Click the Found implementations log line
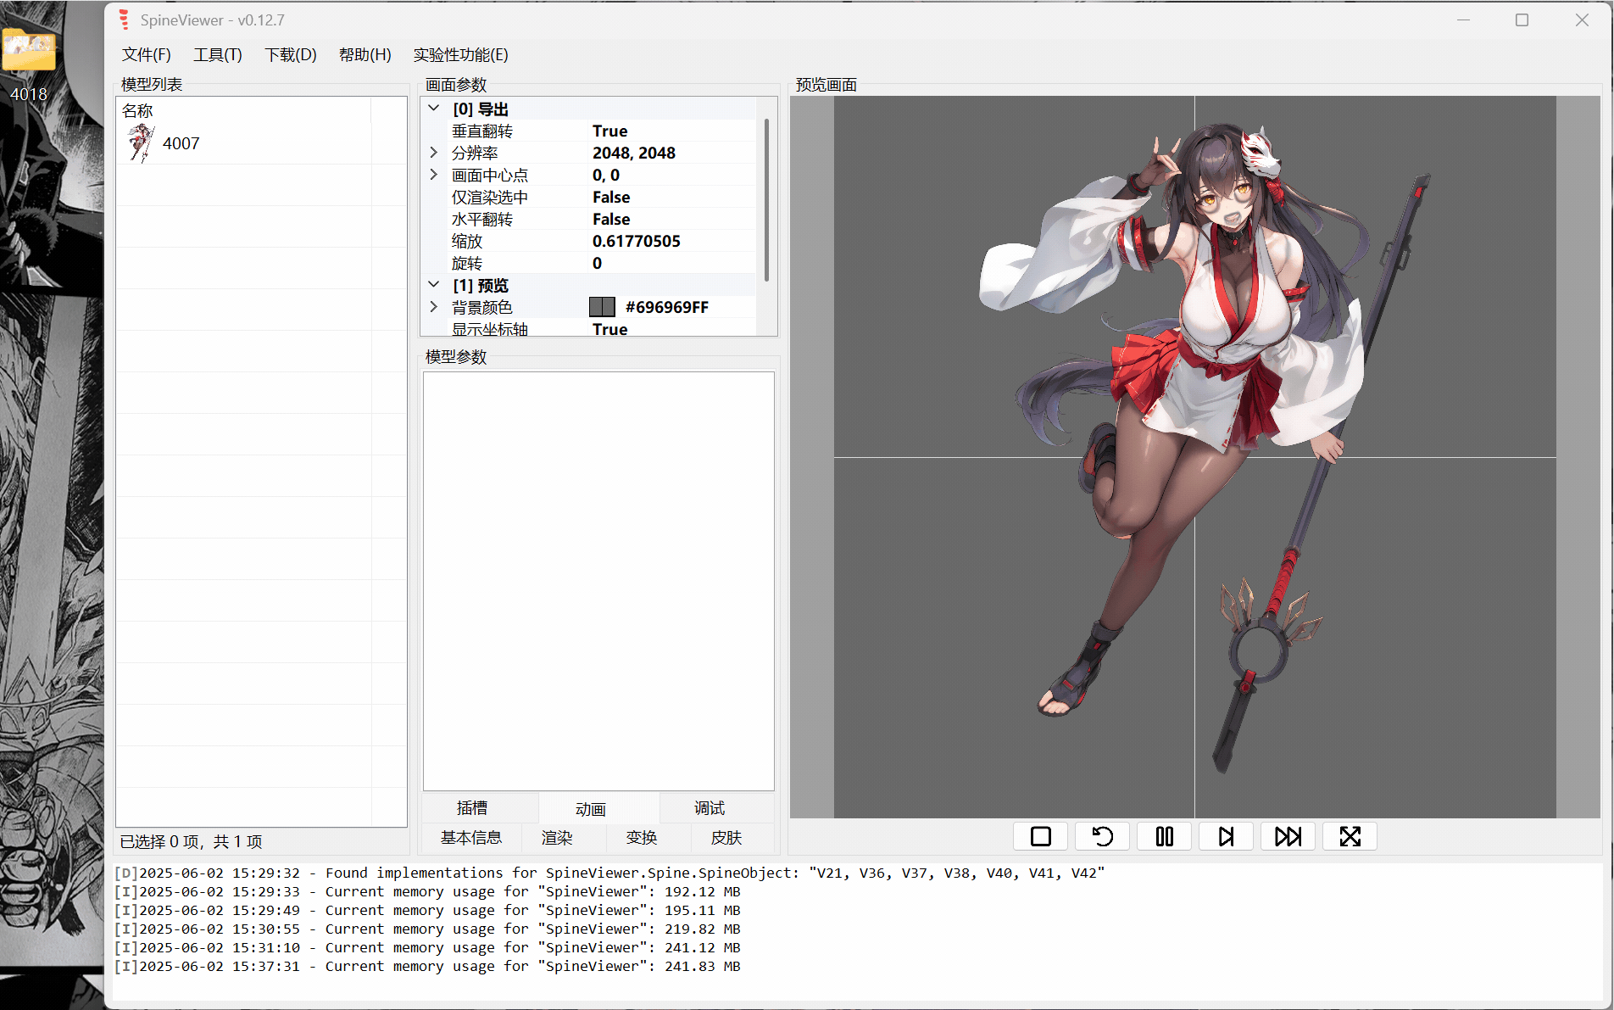This screenshot has height=1010, width=1614. click(x=610, y=873)
